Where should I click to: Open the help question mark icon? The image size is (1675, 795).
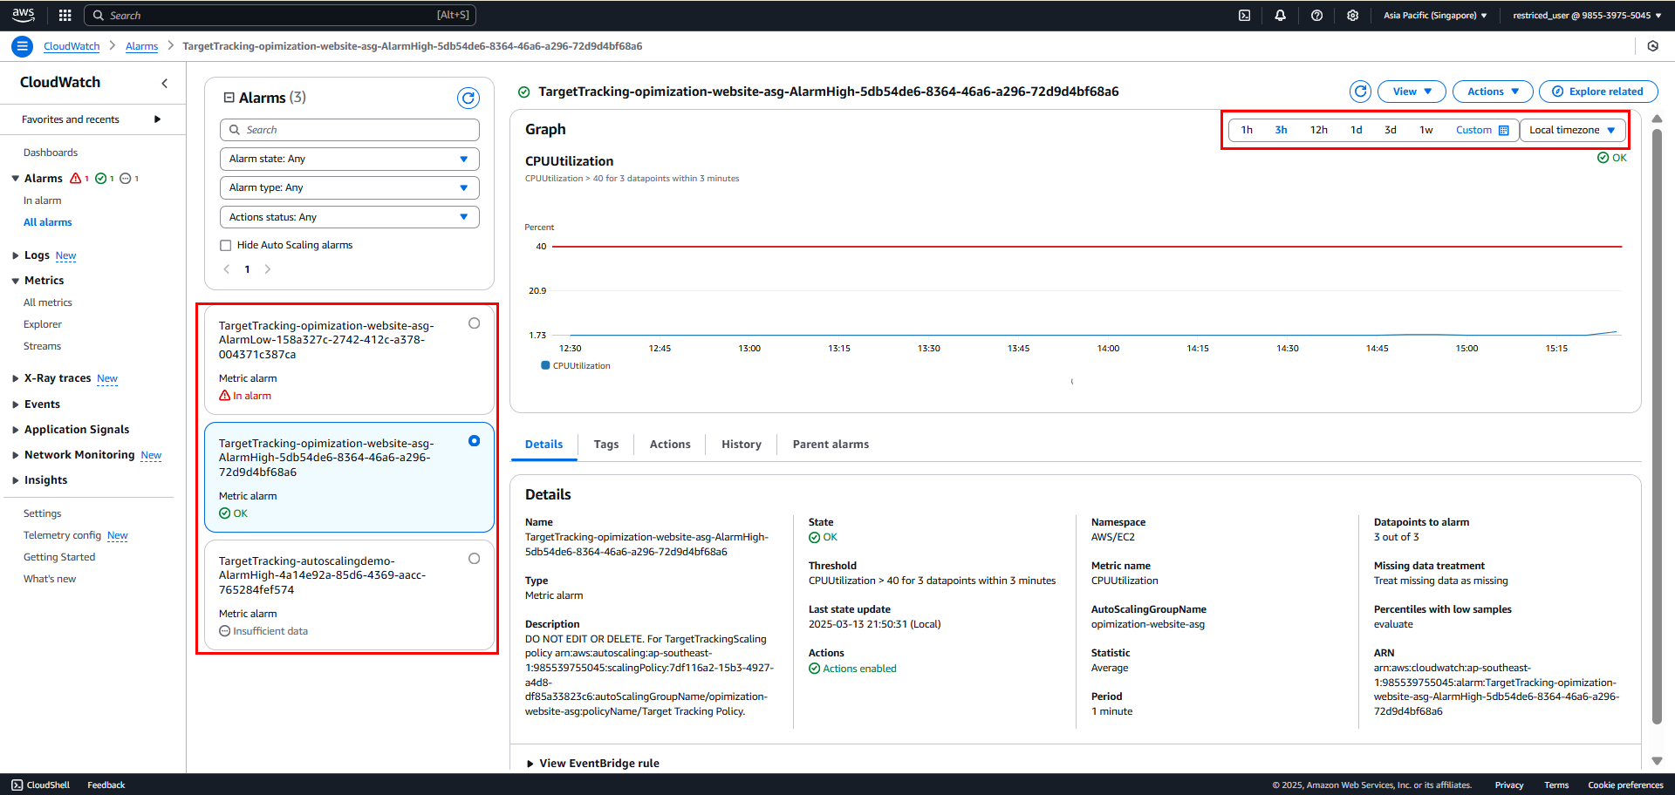(x=1317, y=15)
